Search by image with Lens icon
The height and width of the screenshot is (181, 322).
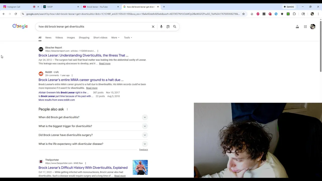(168, 27)
